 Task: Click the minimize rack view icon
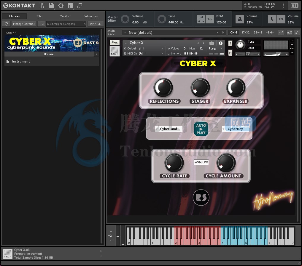tap(297, 33)
